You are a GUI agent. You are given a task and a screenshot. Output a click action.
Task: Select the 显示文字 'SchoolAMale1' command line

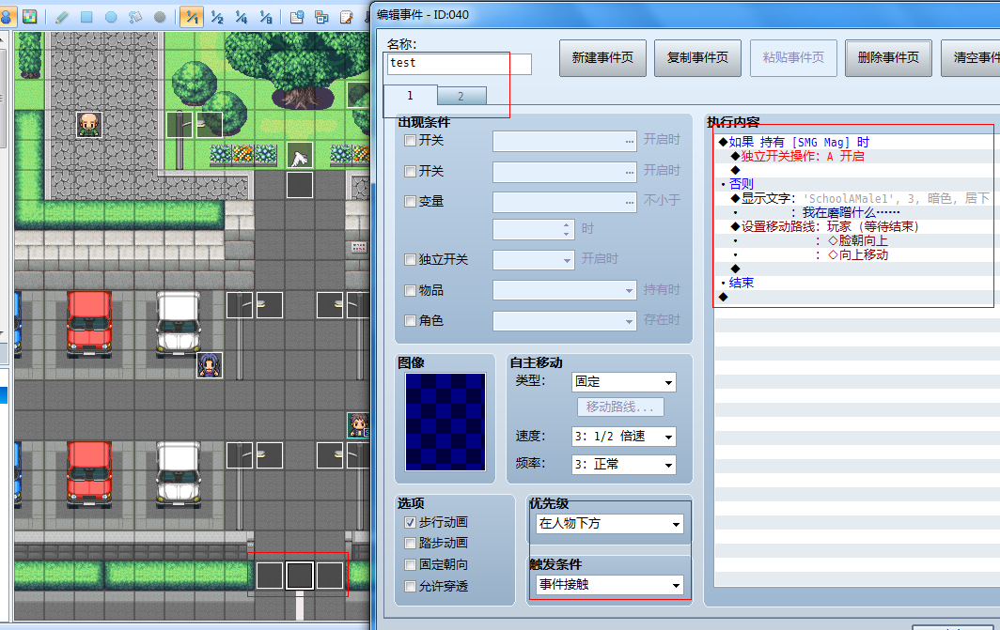pos(866,198)
